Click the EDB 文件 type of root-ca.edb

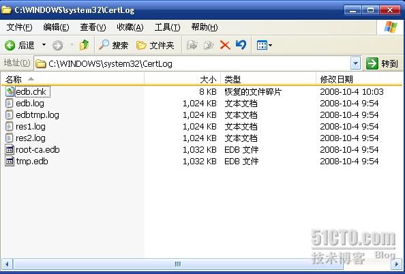point(241,150)
